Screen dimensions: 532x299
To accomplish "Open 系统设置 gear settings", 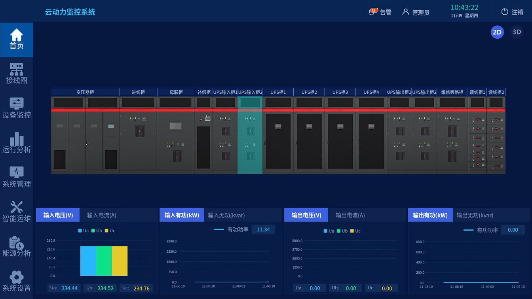I will 16,277.
